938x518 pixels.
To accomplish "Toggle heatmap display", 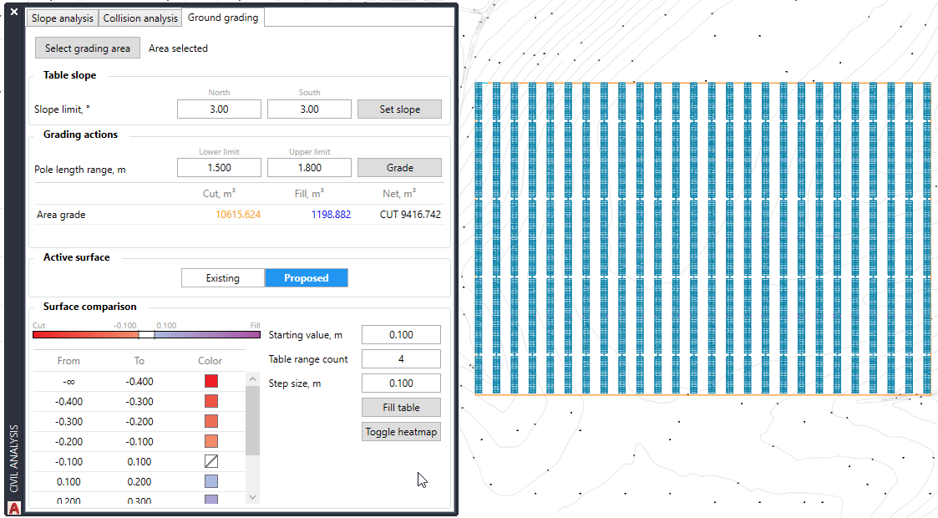I will click(400, 432).
